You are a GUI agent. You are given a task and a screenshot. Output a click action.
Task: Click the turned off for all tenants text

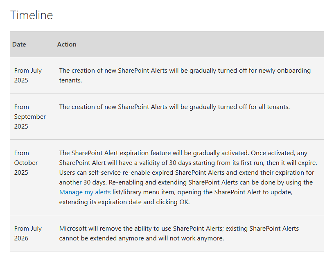pos(174,107)
